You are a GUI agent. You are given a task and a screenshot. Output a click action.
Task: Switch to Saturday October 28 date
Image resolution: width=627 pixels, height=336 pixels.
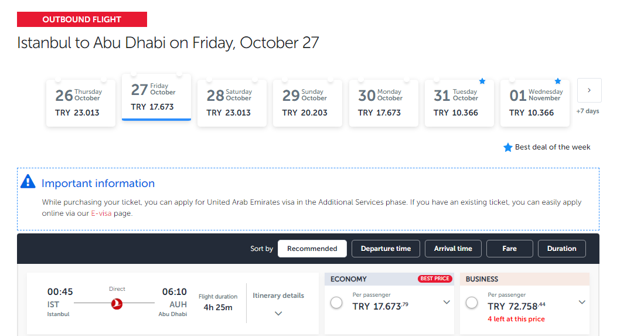[231, 103]
